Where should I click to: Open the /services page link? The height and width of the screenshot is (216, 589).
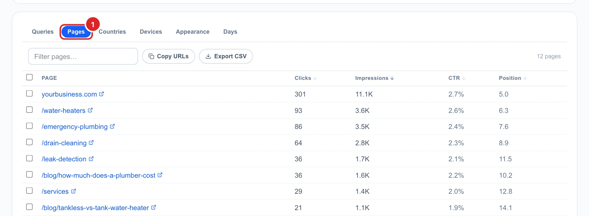tap(55, 191)
